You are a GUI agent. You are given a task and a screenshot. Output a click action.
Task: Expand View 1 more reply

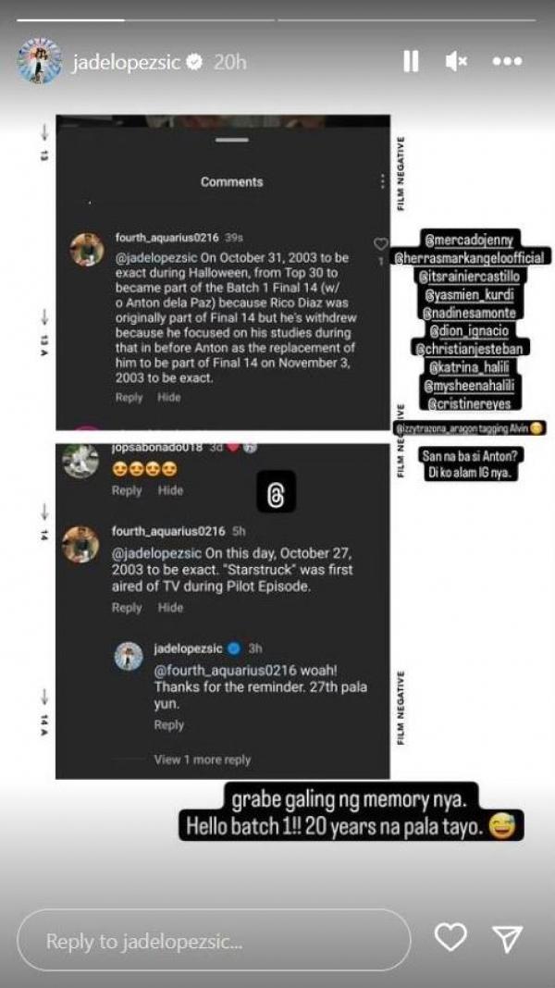[x=203, y=760]
